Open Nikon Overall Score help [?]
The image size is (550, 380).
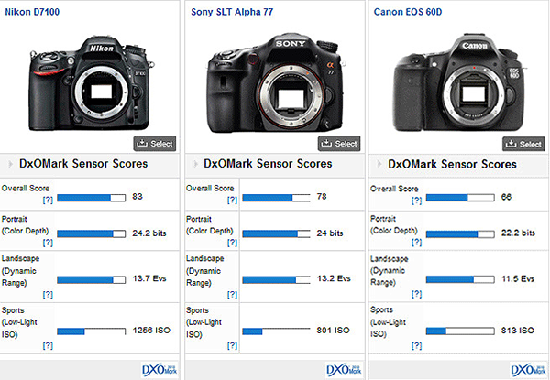coord(48,200)
